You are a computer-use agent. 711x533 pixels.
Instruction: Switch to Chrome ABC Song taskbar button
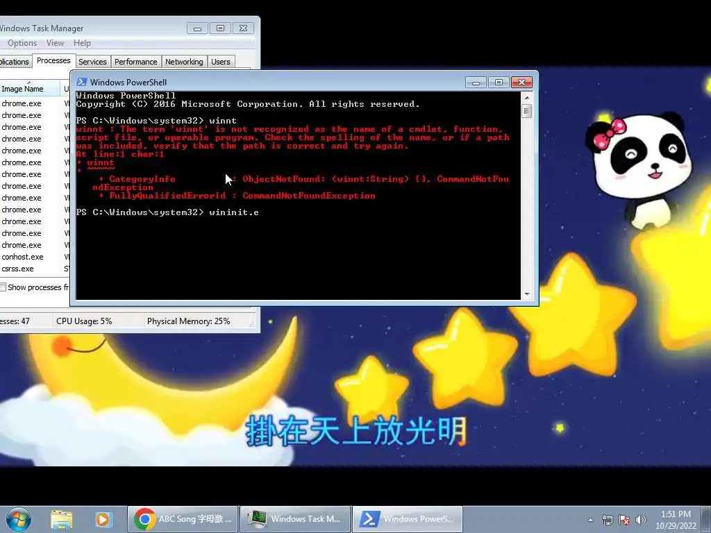tap(183, 519)
